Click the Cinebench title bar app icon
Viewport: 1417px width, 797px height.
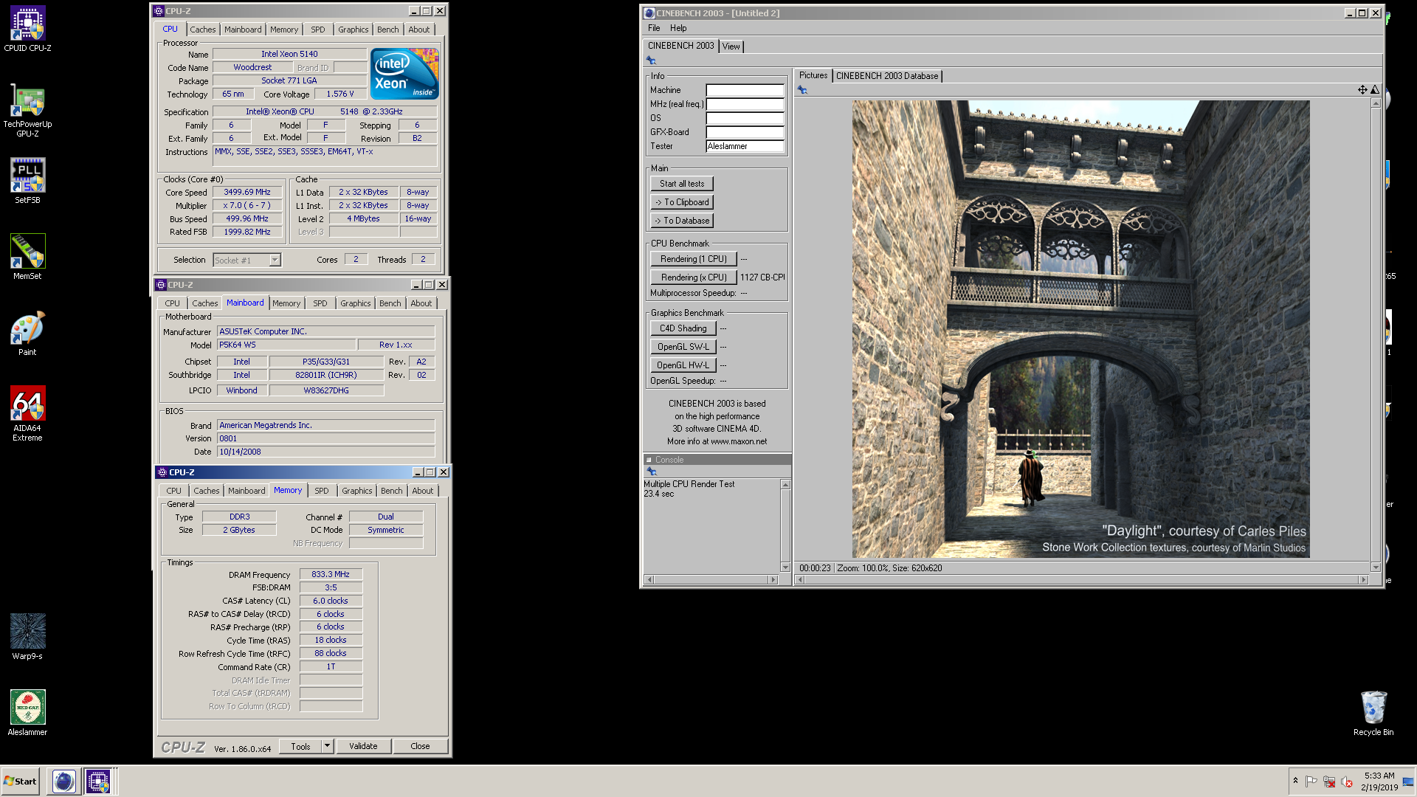pyautogui.click(x=649, y=13)
